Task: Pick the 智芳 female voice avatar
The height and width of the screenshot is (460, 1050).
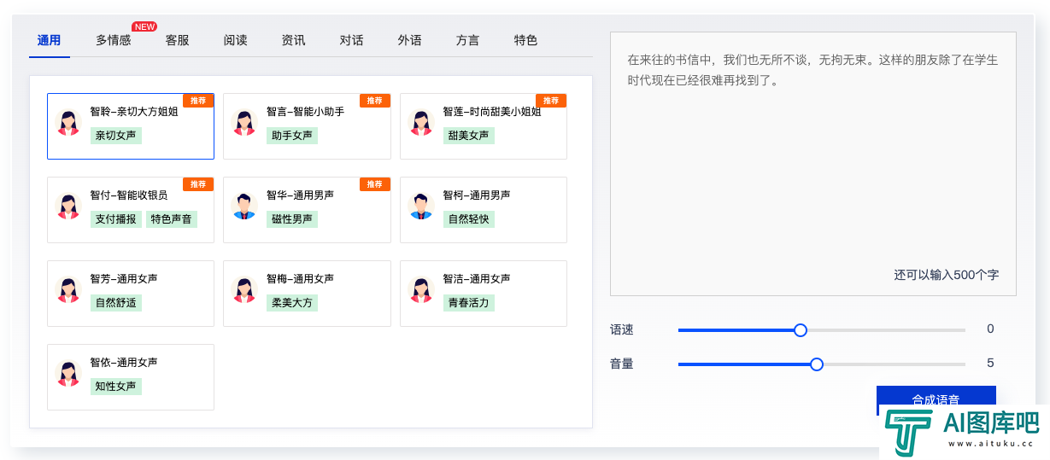Action: pos(68,289)
